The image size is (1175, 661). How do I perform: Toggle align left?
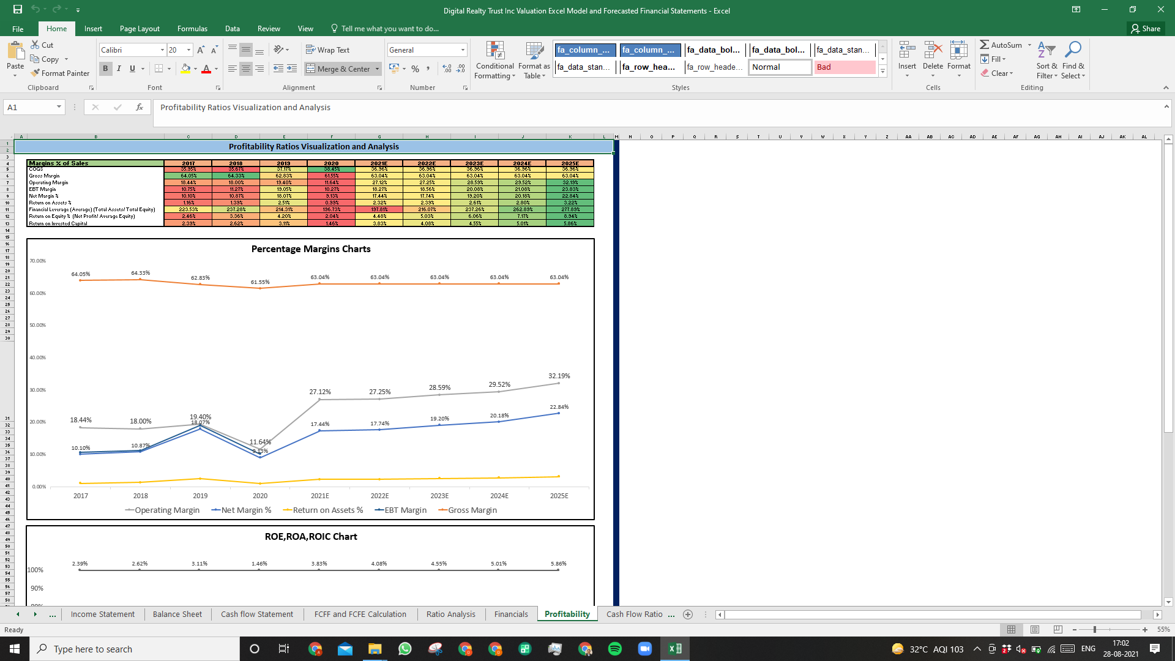(232, 69)
